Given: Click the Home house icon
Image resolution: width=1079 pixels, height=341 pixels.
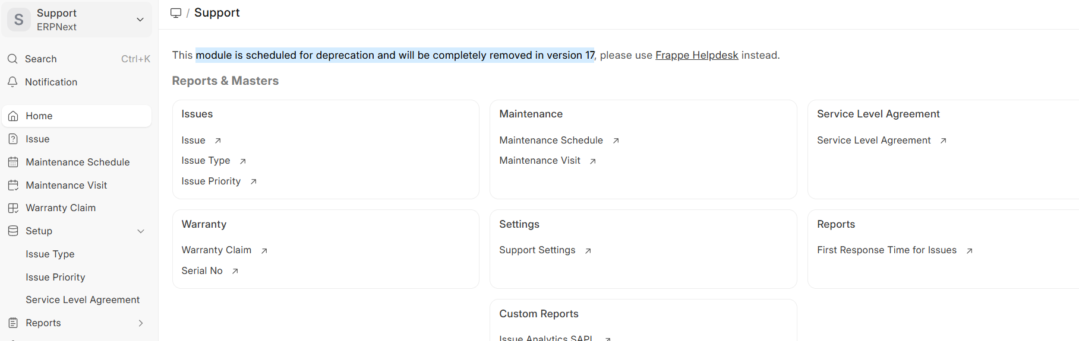Looking at the screenshot, I should pos(13,116).
